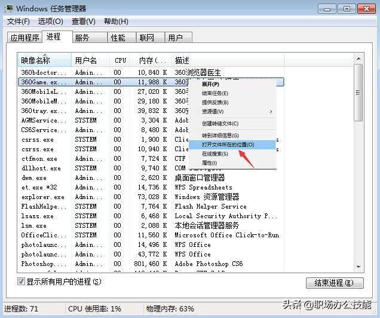Expand 资源值(V) submenu arrow

pyautogui.click(x=271, y=112)
